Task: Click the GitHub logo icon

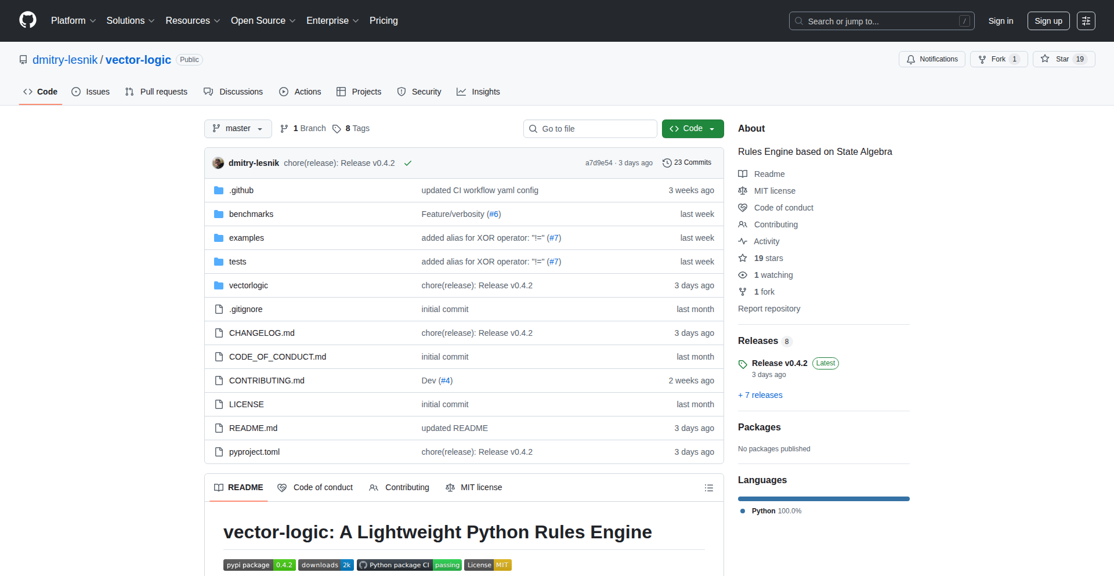Action: (28, 20)
